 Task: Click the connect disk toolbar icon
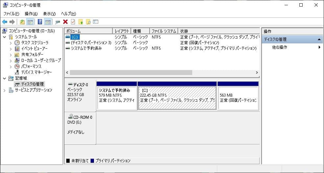coord(58,22)
